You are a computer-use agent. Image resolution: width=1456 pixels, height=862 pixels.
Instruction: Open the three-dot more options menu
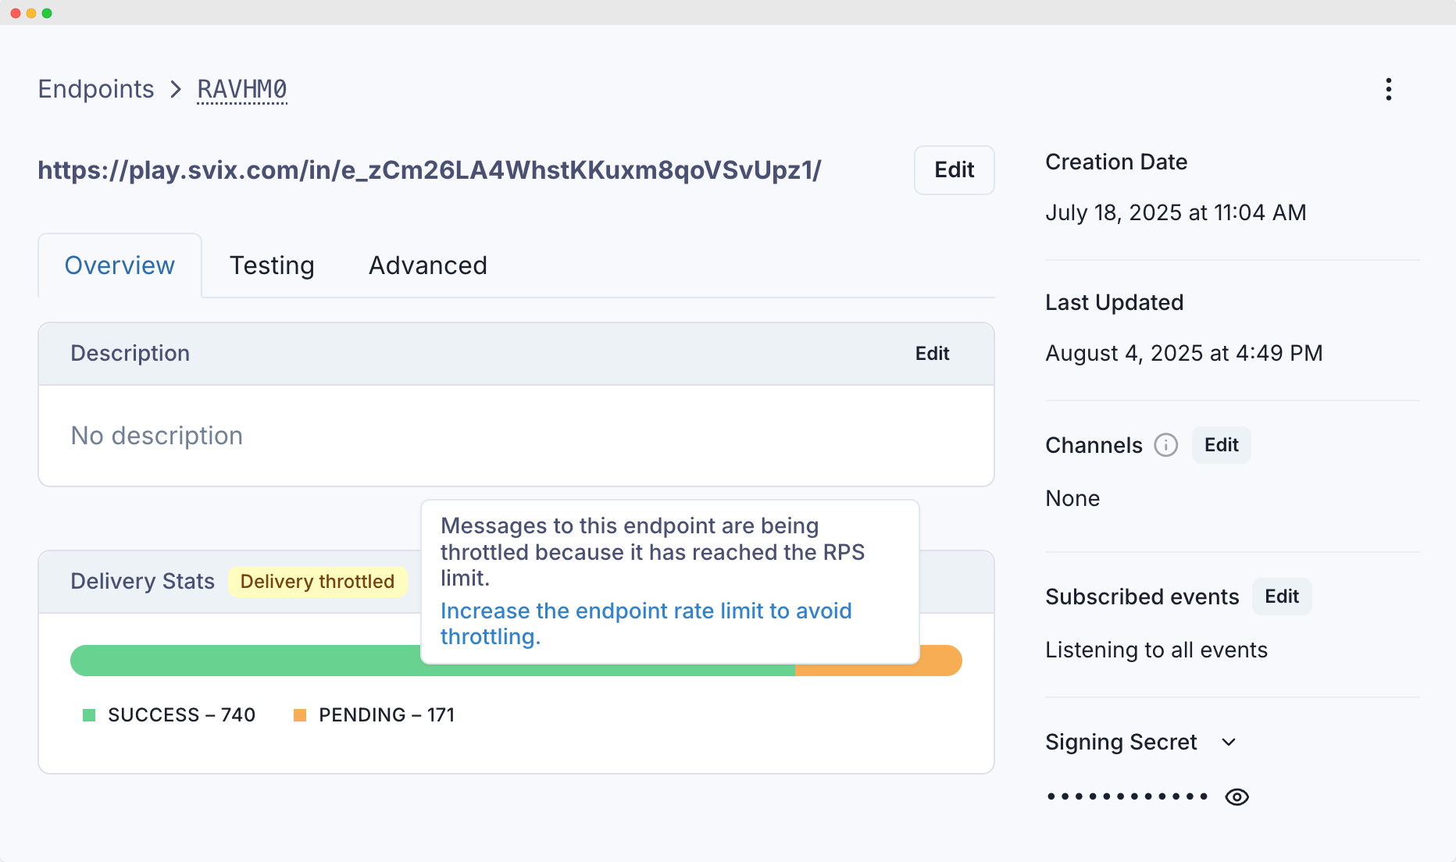[x=1388, y=89]
